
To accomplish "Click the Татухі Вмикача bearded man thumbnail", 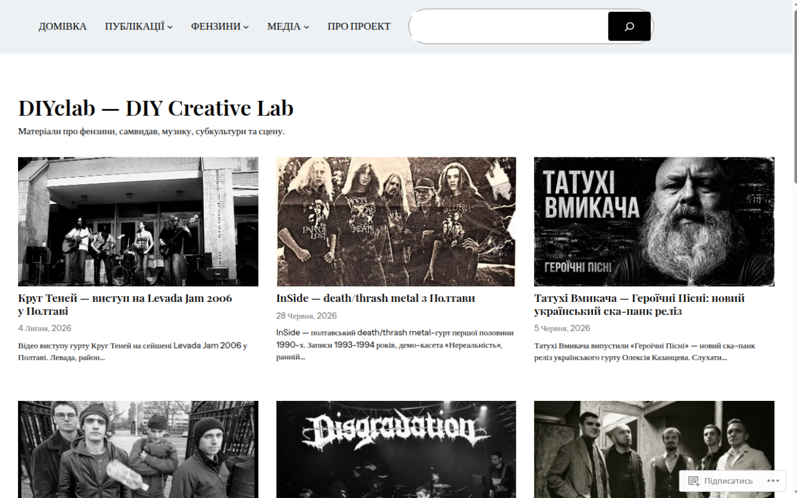I will 654,222.
